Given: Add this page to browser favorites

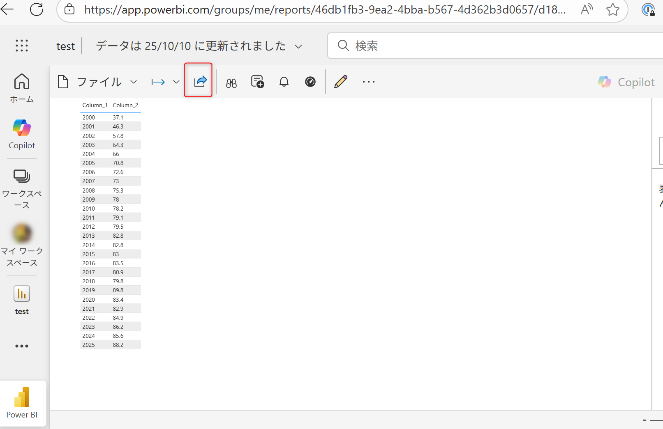Looking at the screenshot, I should click(613, 9).
